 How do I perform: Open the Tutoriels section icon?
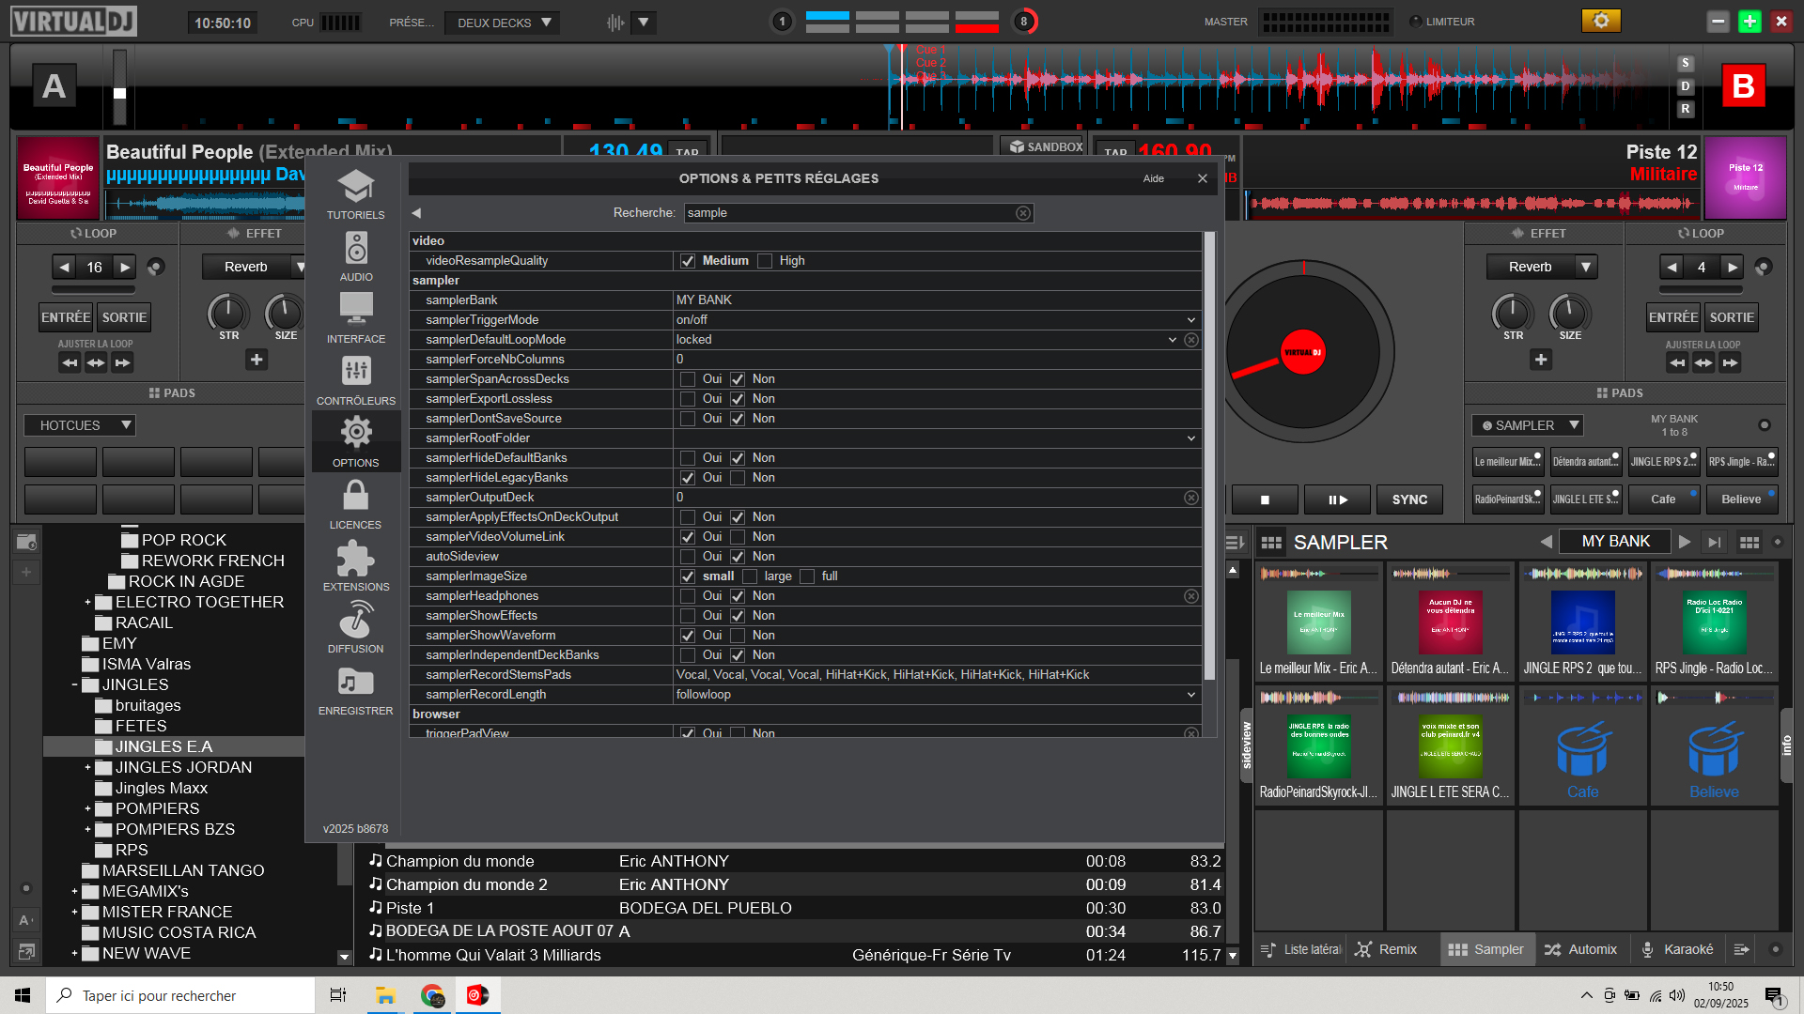pyautogui.click(x=356, y=187)
